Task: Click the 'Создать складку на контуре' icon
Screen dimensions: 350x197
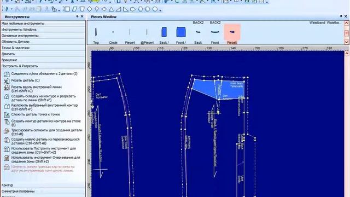Action: coord(7,97)
